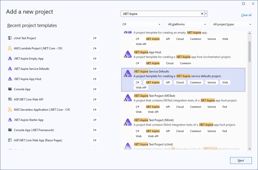Image resolution: width=258 pixels, height=170 pixels.
Task: Click the .NET Aspire Empty App icon in recents
Action: coord(10,59)
